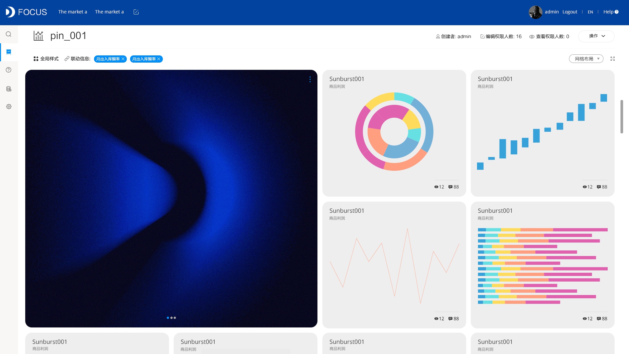629x354 pixels.
Task: Click the global style grid icon
Action: pyautogui.click(x=36, y=59)
